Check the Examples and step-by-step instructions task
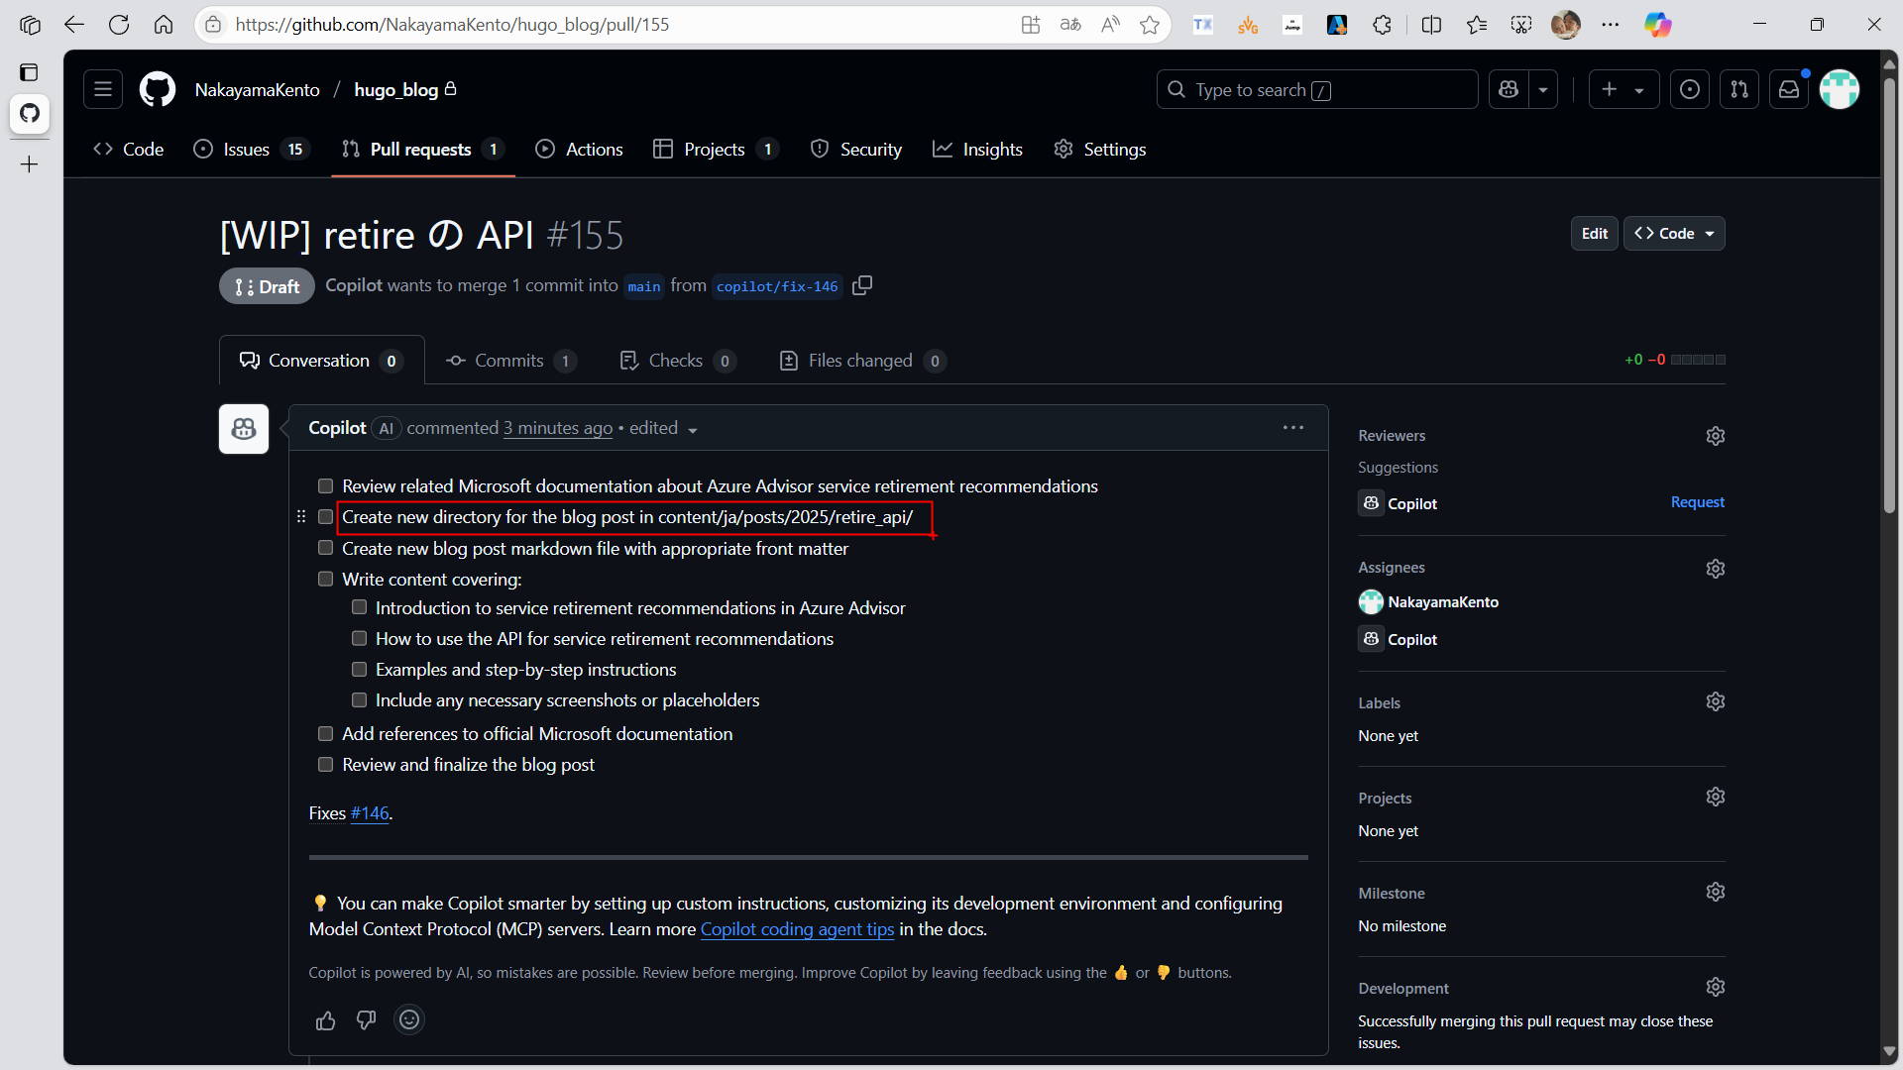This screenshot has height=1070, width=1903. click(x=359, y=670)
